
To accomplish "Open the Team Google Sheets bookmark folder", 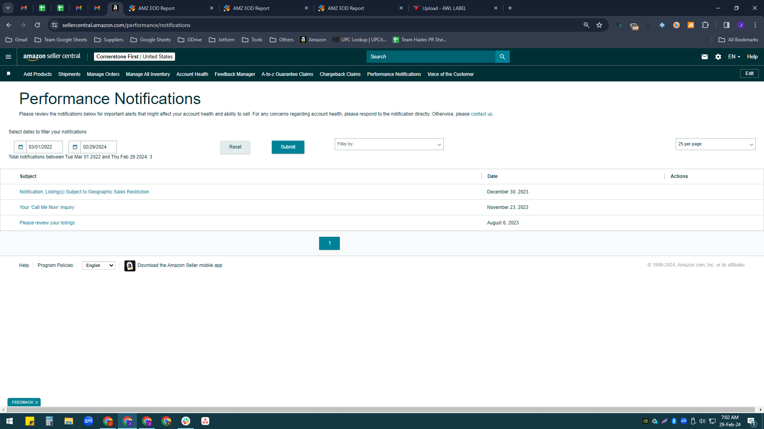I will click(61, 40).
